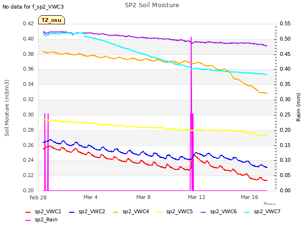Click the purple sp2_VWC6 legend swatch
Viewport: 305px width, 229px height.
tap(203, 212)
